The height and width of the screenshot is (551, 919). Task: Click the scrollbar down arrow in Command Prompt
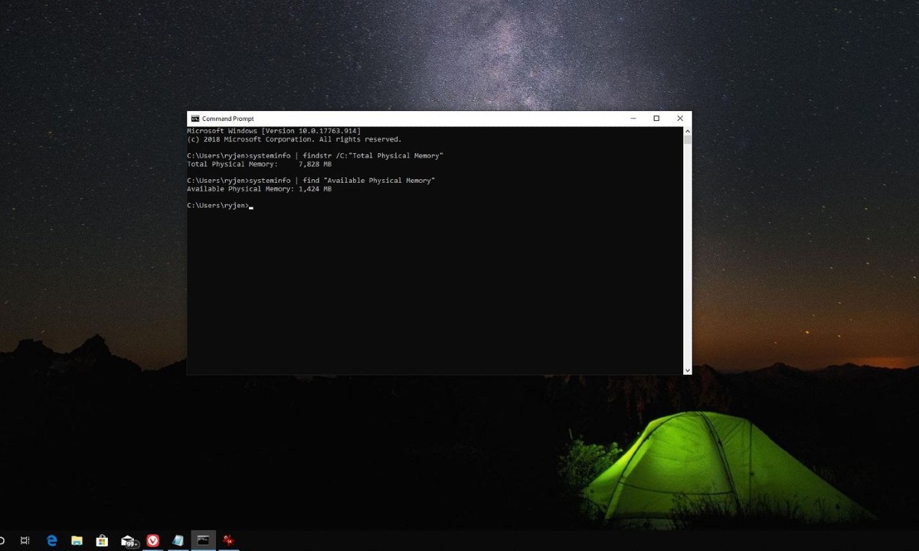coord(687,370)
